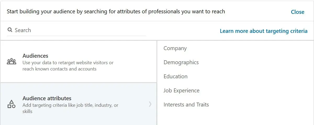Close the audience builder panel
The height and width of the screenshot is (125, 314).
tap(298, 12)
